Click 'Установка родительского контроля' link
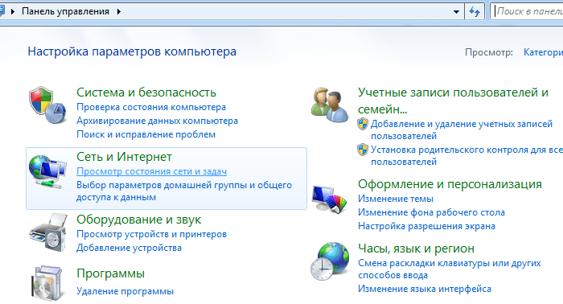The width and height of the screenshot is (563, 304). (x=466, y=156)
